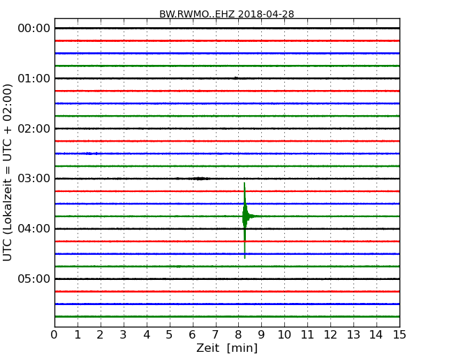Select the 04:00 time label
The height and width of the screenshot is (363, 454).
34,229
